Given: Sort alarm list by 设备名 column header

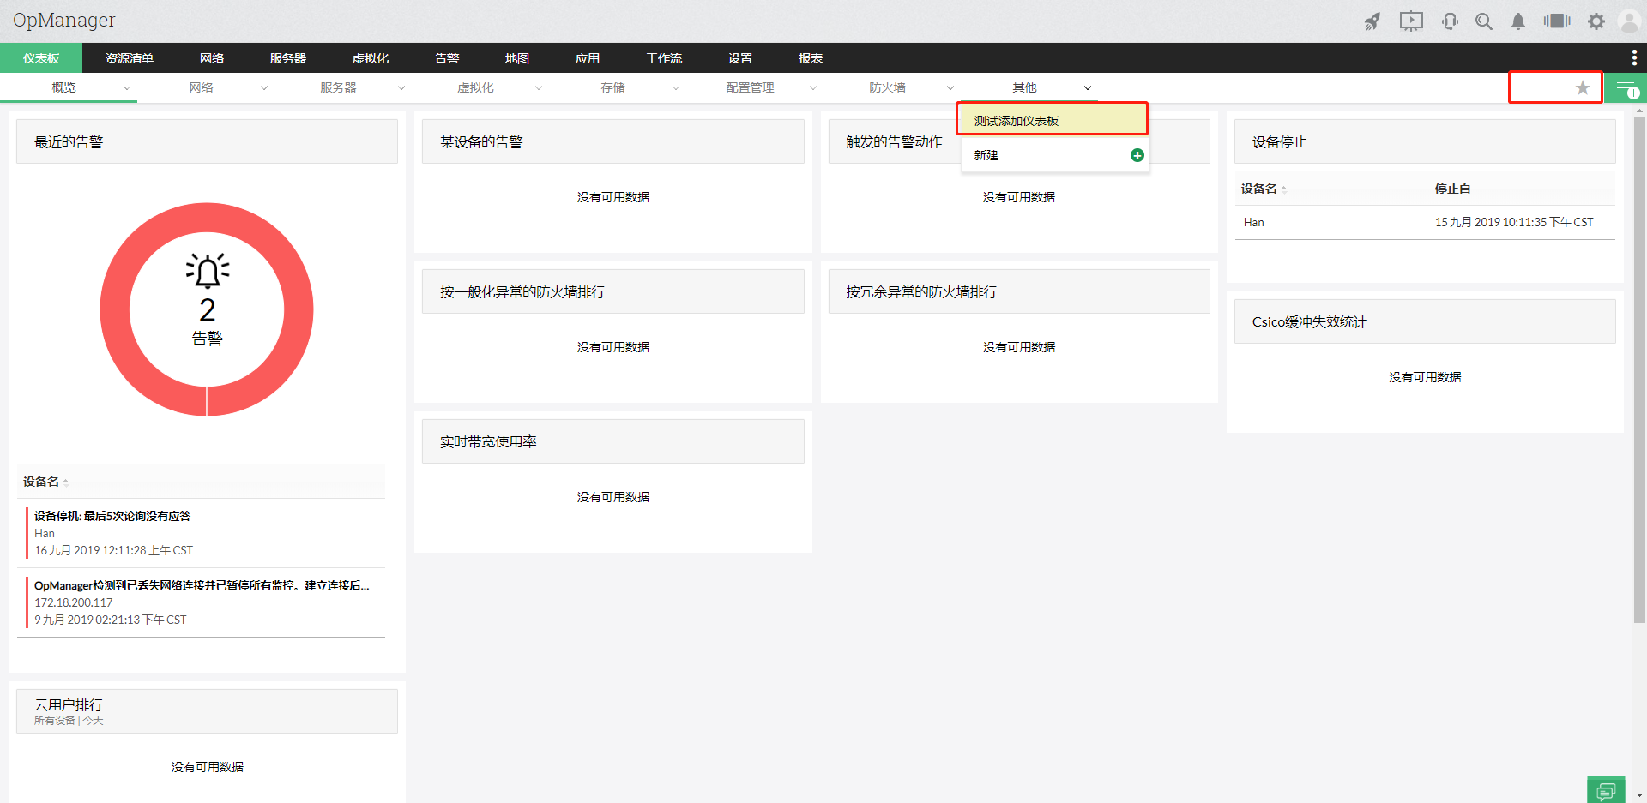Looking at the screenshot, I should (x=41, y=482).
